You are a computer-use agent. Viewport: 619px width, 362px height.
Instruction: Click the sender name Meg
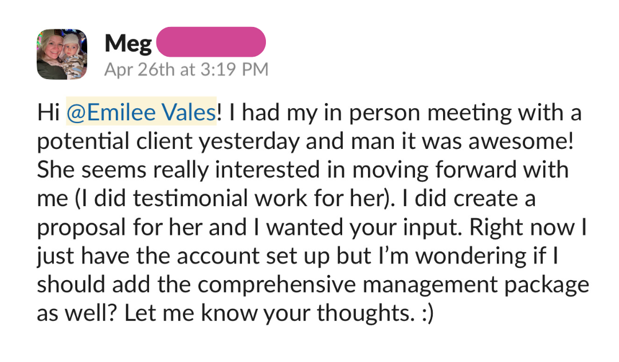pyautogui.click(x=128, y=44)
